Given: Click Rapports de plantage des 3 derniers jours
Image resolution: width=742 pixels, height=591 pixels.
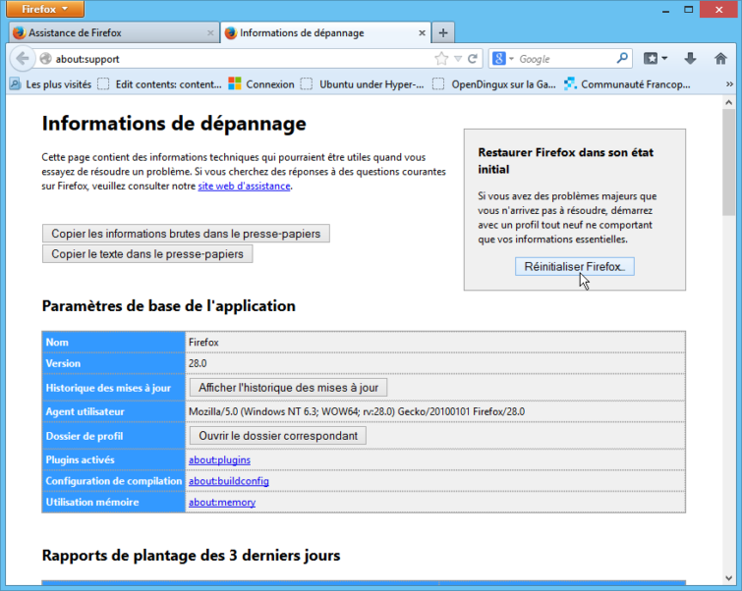Looking at the screenshot, I should click(191, 555).
